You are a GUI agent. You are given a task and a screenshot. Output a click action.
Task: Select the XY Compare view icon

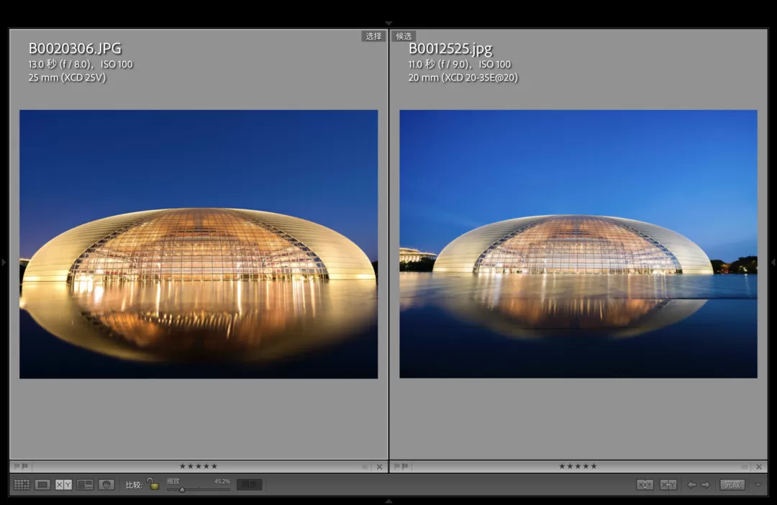[63, 485]
